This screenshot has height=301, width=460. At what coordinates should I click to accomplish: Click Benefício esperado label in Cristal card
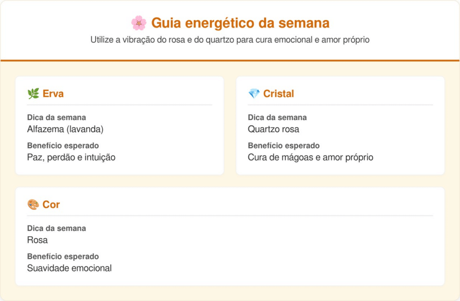[x=283, y=146]
